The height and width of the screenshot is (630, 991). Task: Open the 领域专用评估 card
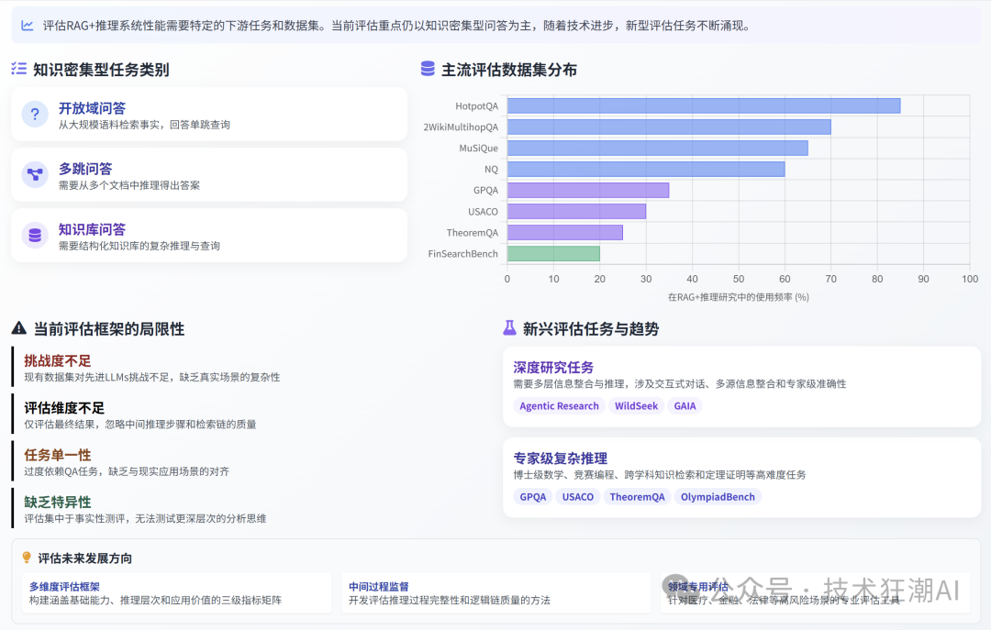click(816, 592)
